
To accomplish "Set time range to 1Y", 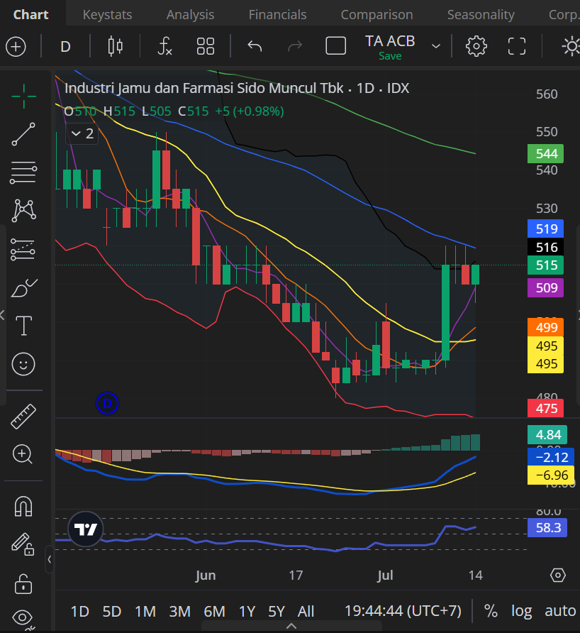I will click(247, 611).
